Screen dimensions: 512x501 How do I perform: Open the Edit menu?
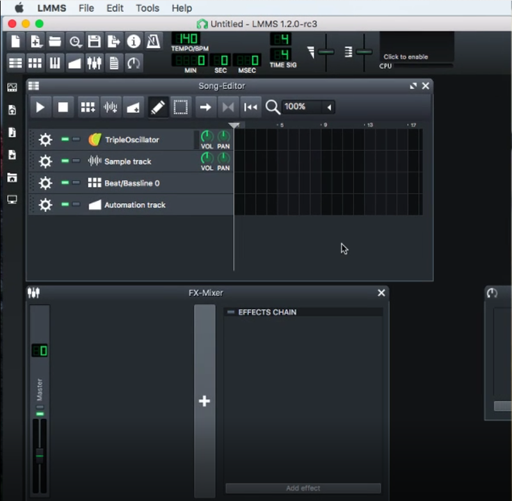coord(115,8)
